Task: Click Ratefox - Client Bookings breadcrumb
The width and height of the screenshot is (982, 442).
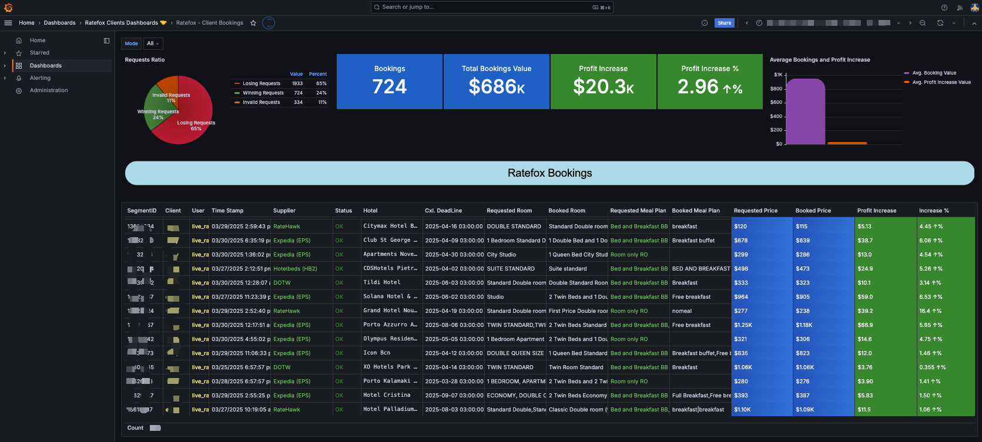Action: pos(210,23)
